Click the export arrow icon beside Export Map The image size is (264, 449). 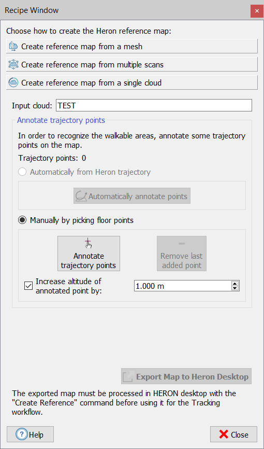[128, 376]
